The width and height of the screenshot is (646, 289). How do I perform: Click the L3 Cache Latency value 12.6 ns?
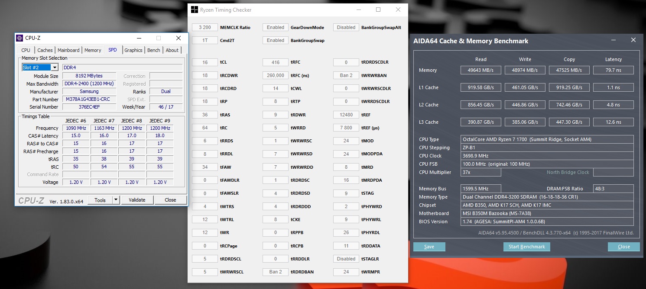pyautogui.click(x=614, y=122)
